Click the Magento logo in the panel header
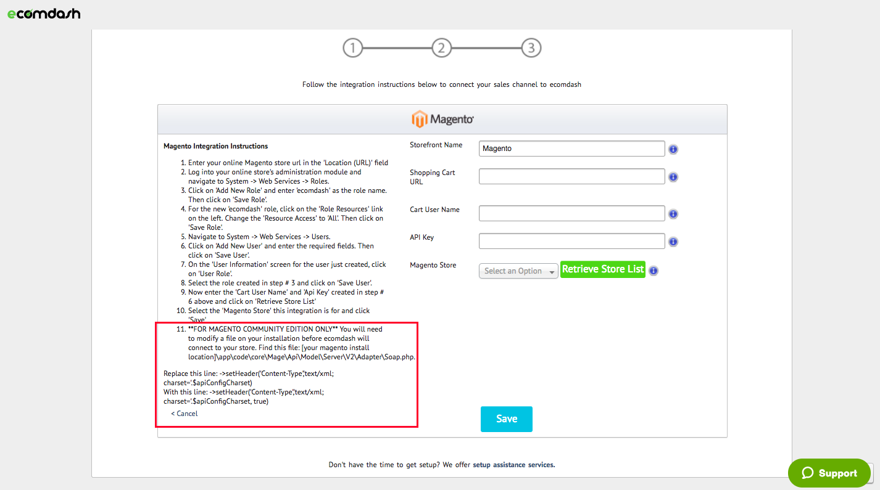880x490 pixels. 442,118
